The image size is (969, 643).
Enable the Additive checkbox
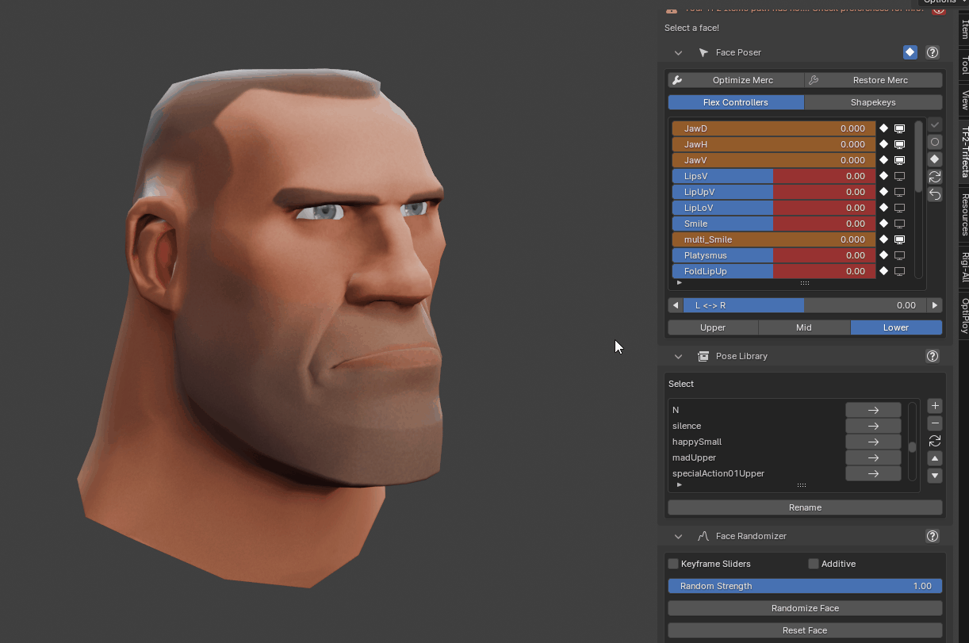coord(814,564)
